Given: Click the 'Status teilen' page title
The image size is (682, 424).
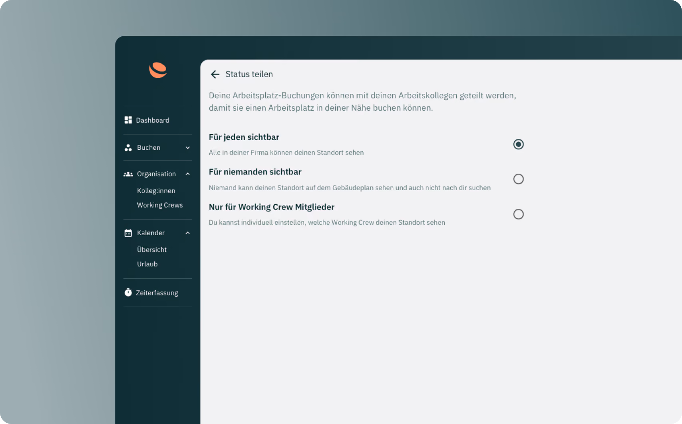Looking at the screenshot, I should coord(249,74).
